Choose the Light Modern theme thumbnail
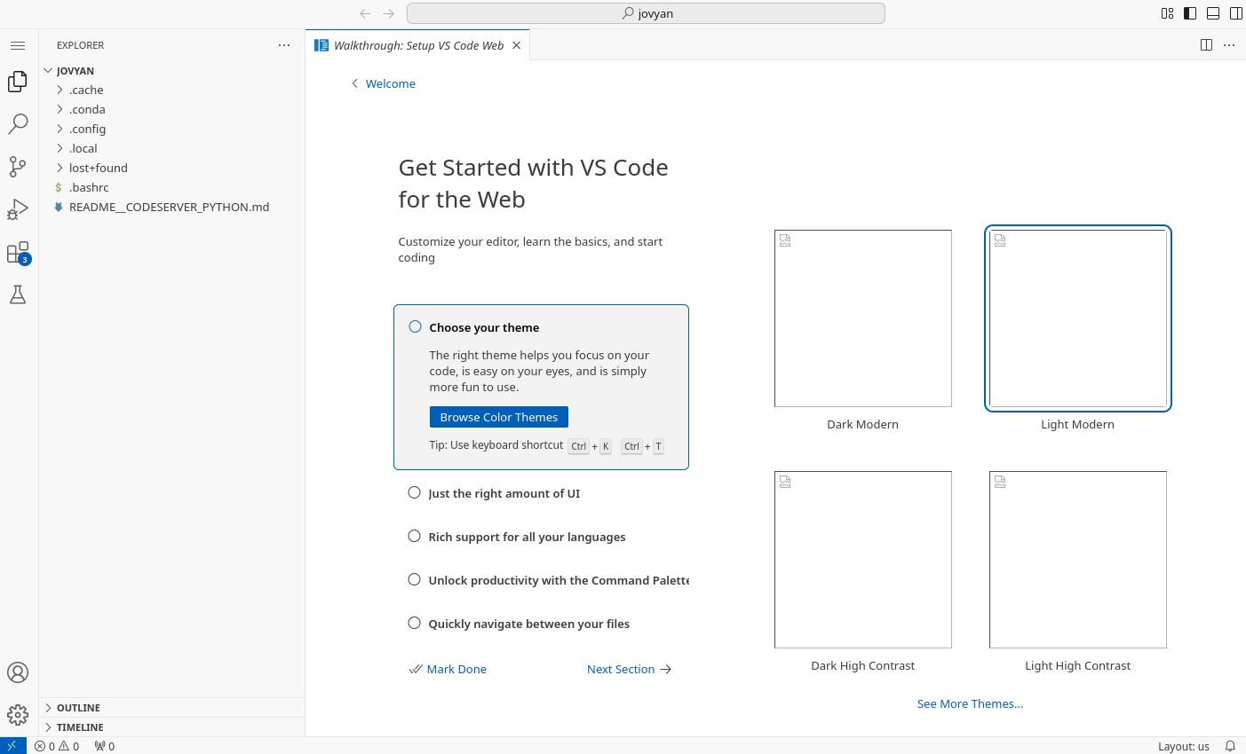 1078,318
